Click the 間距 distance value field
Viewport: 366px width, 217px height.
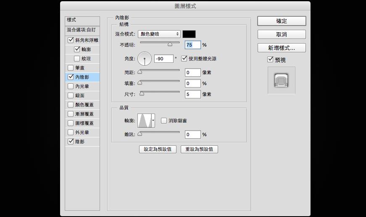point(193,72)
